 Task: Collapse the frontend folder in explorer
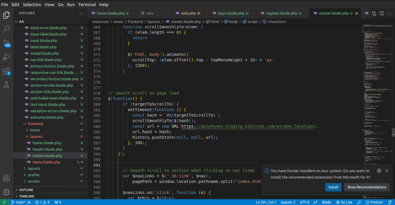(x=35, y=124)
